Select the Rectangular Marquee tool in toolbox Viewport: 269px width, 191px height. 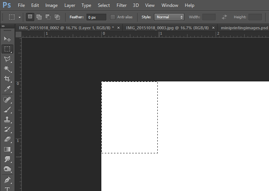pos(7,49)
